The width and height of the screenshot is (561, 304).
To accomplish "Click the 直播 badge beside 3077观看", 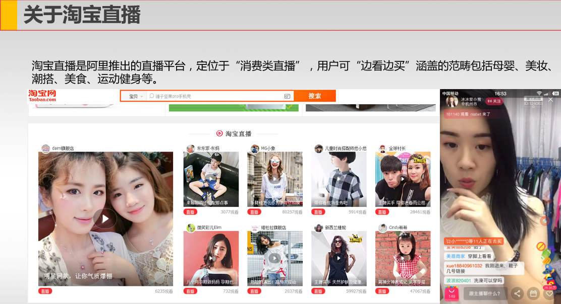I will click(190, 212).
